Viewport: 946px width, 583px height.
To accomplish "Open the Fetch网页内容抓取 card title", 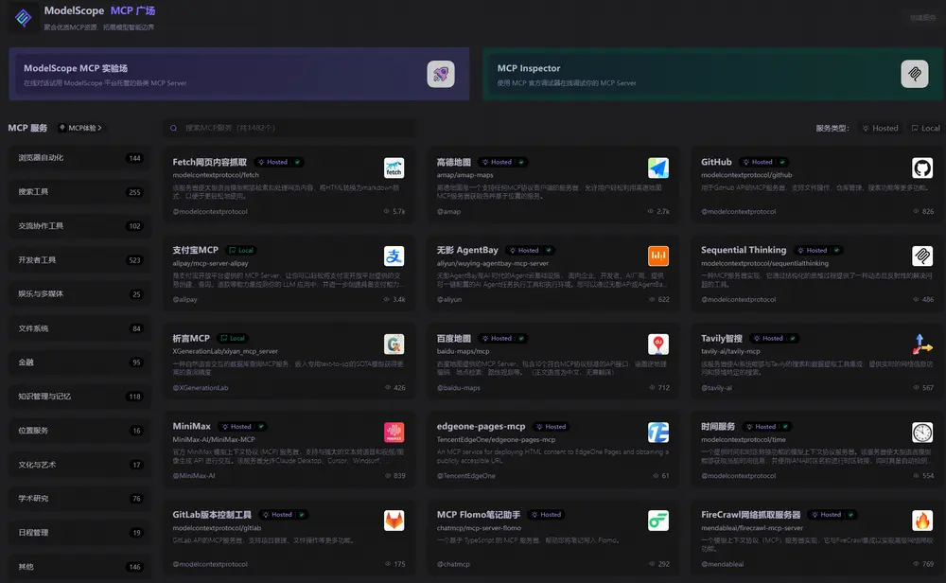I will coord(209,162).
